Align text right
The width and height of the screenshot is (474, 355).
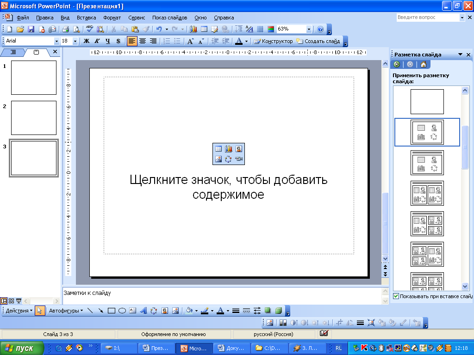pyautogui.click(x=153, y=41)
